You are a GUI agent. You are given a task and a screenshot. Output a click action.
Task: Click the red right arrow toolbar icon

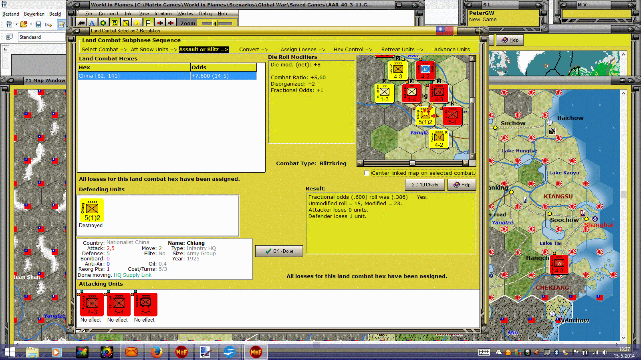pos(171,23)
